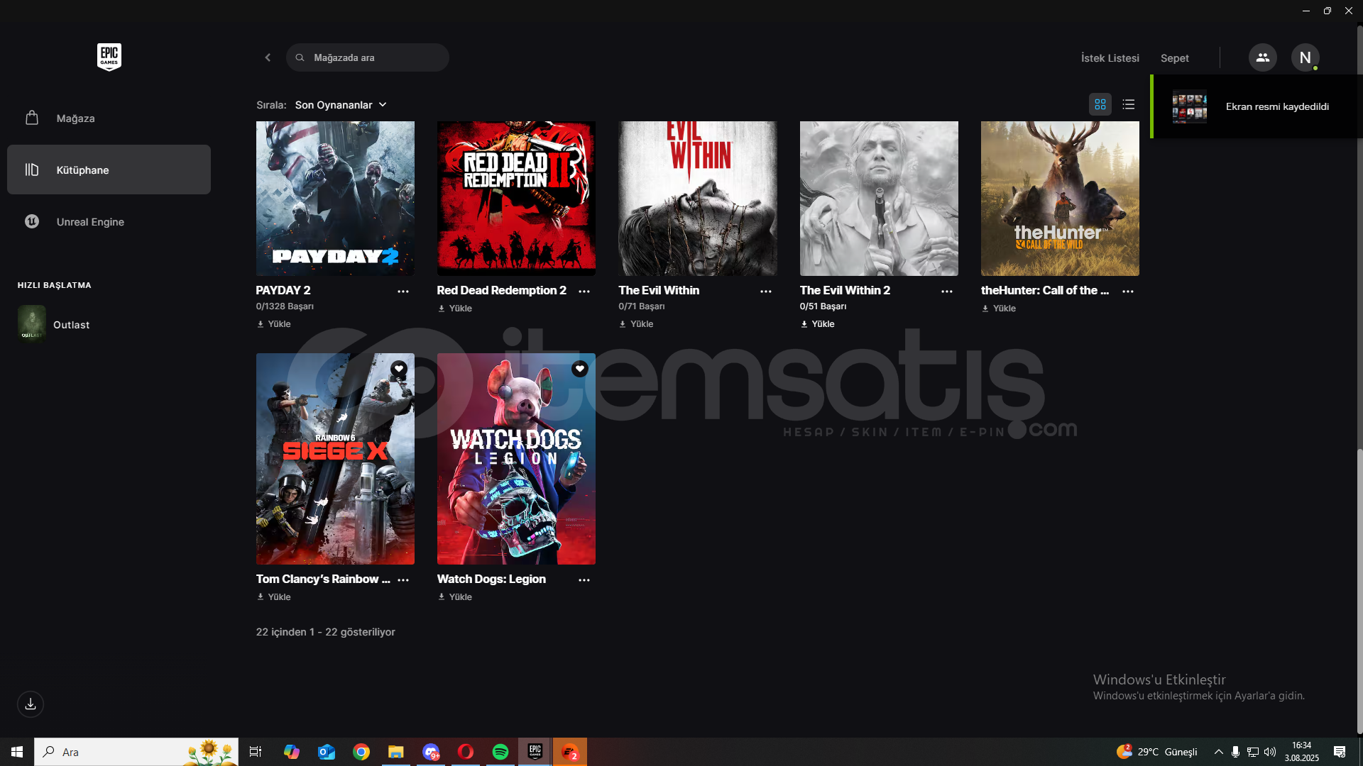Viewport: 1363px width, 766px height.
Task: Open the N profile avatar menu
Action: click(1305, 57)
